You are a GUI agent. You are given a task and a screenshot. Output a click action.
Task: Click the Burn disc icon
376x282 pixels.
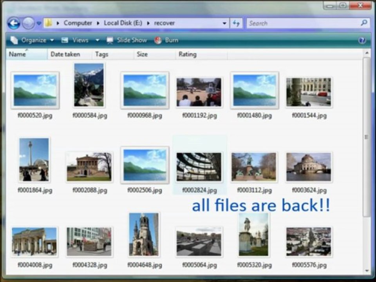coord(158,40)
